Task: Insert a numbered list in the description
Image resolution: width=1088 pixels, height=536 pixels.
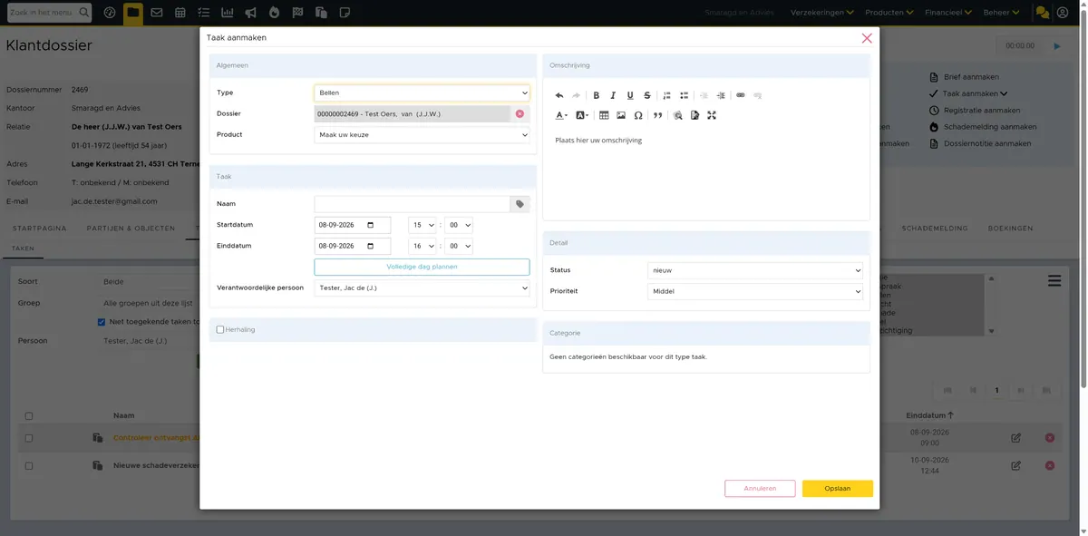Action: point(667,95)
